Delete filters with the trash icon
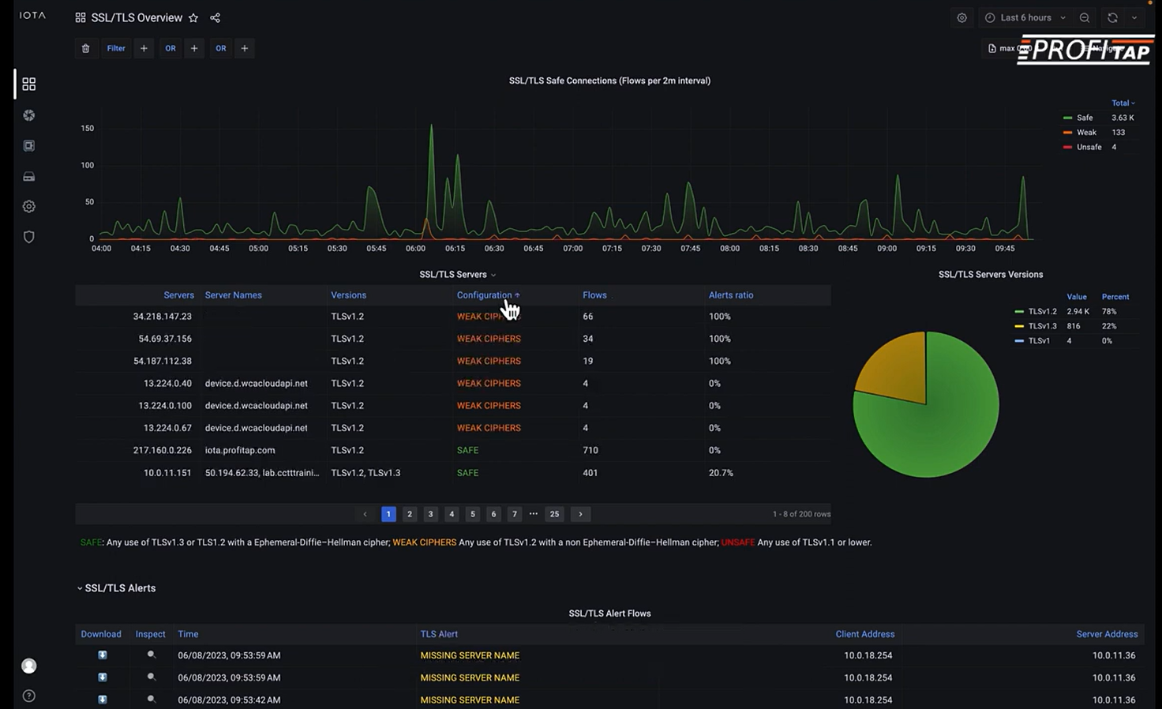 coord(86,48)
